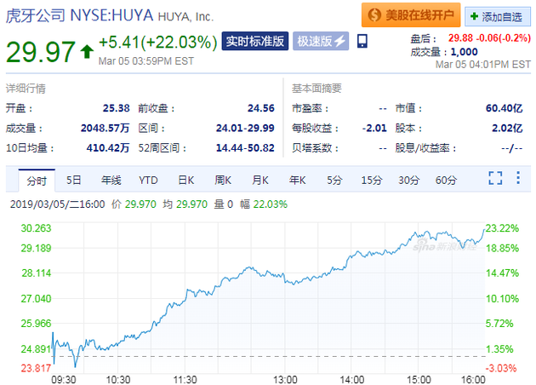
Task: Click the 30.263 price axis label
Action: [36, 228]
